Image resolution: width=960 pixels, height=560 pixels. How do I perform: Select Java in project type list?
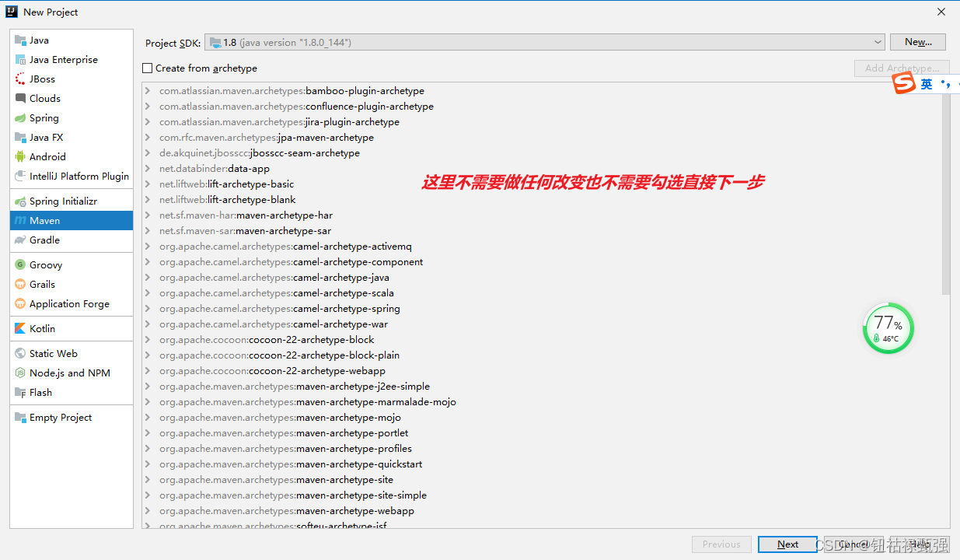coord(72,40)
